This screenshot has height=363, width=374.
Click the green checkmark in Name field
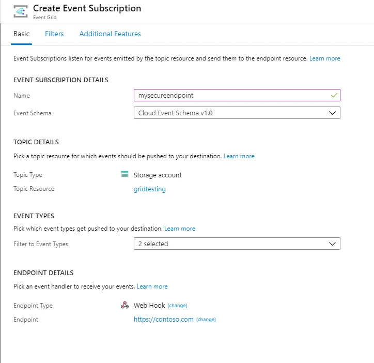334,95
